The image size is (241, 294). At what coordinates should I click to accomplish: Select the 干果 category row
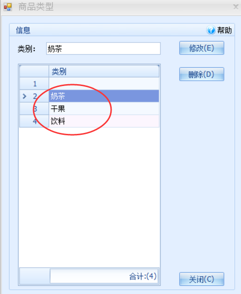[x=104, y=109]
